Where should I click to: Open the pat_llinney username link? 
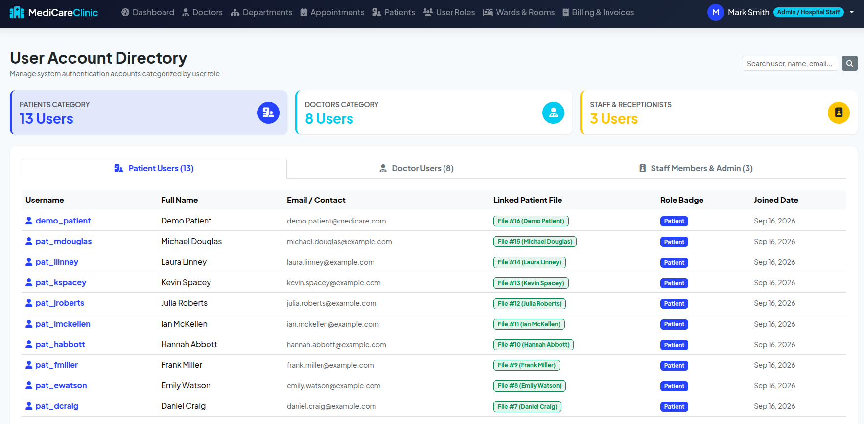(57, 262)
